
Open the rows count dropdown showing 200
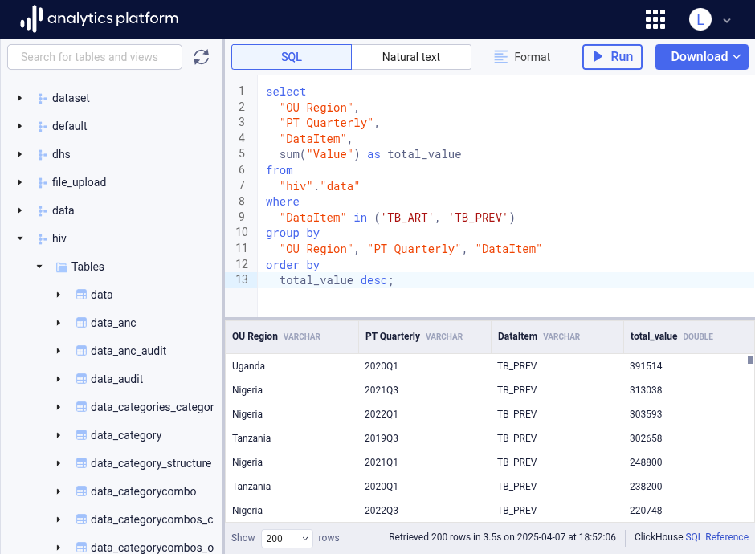point(287,538)
